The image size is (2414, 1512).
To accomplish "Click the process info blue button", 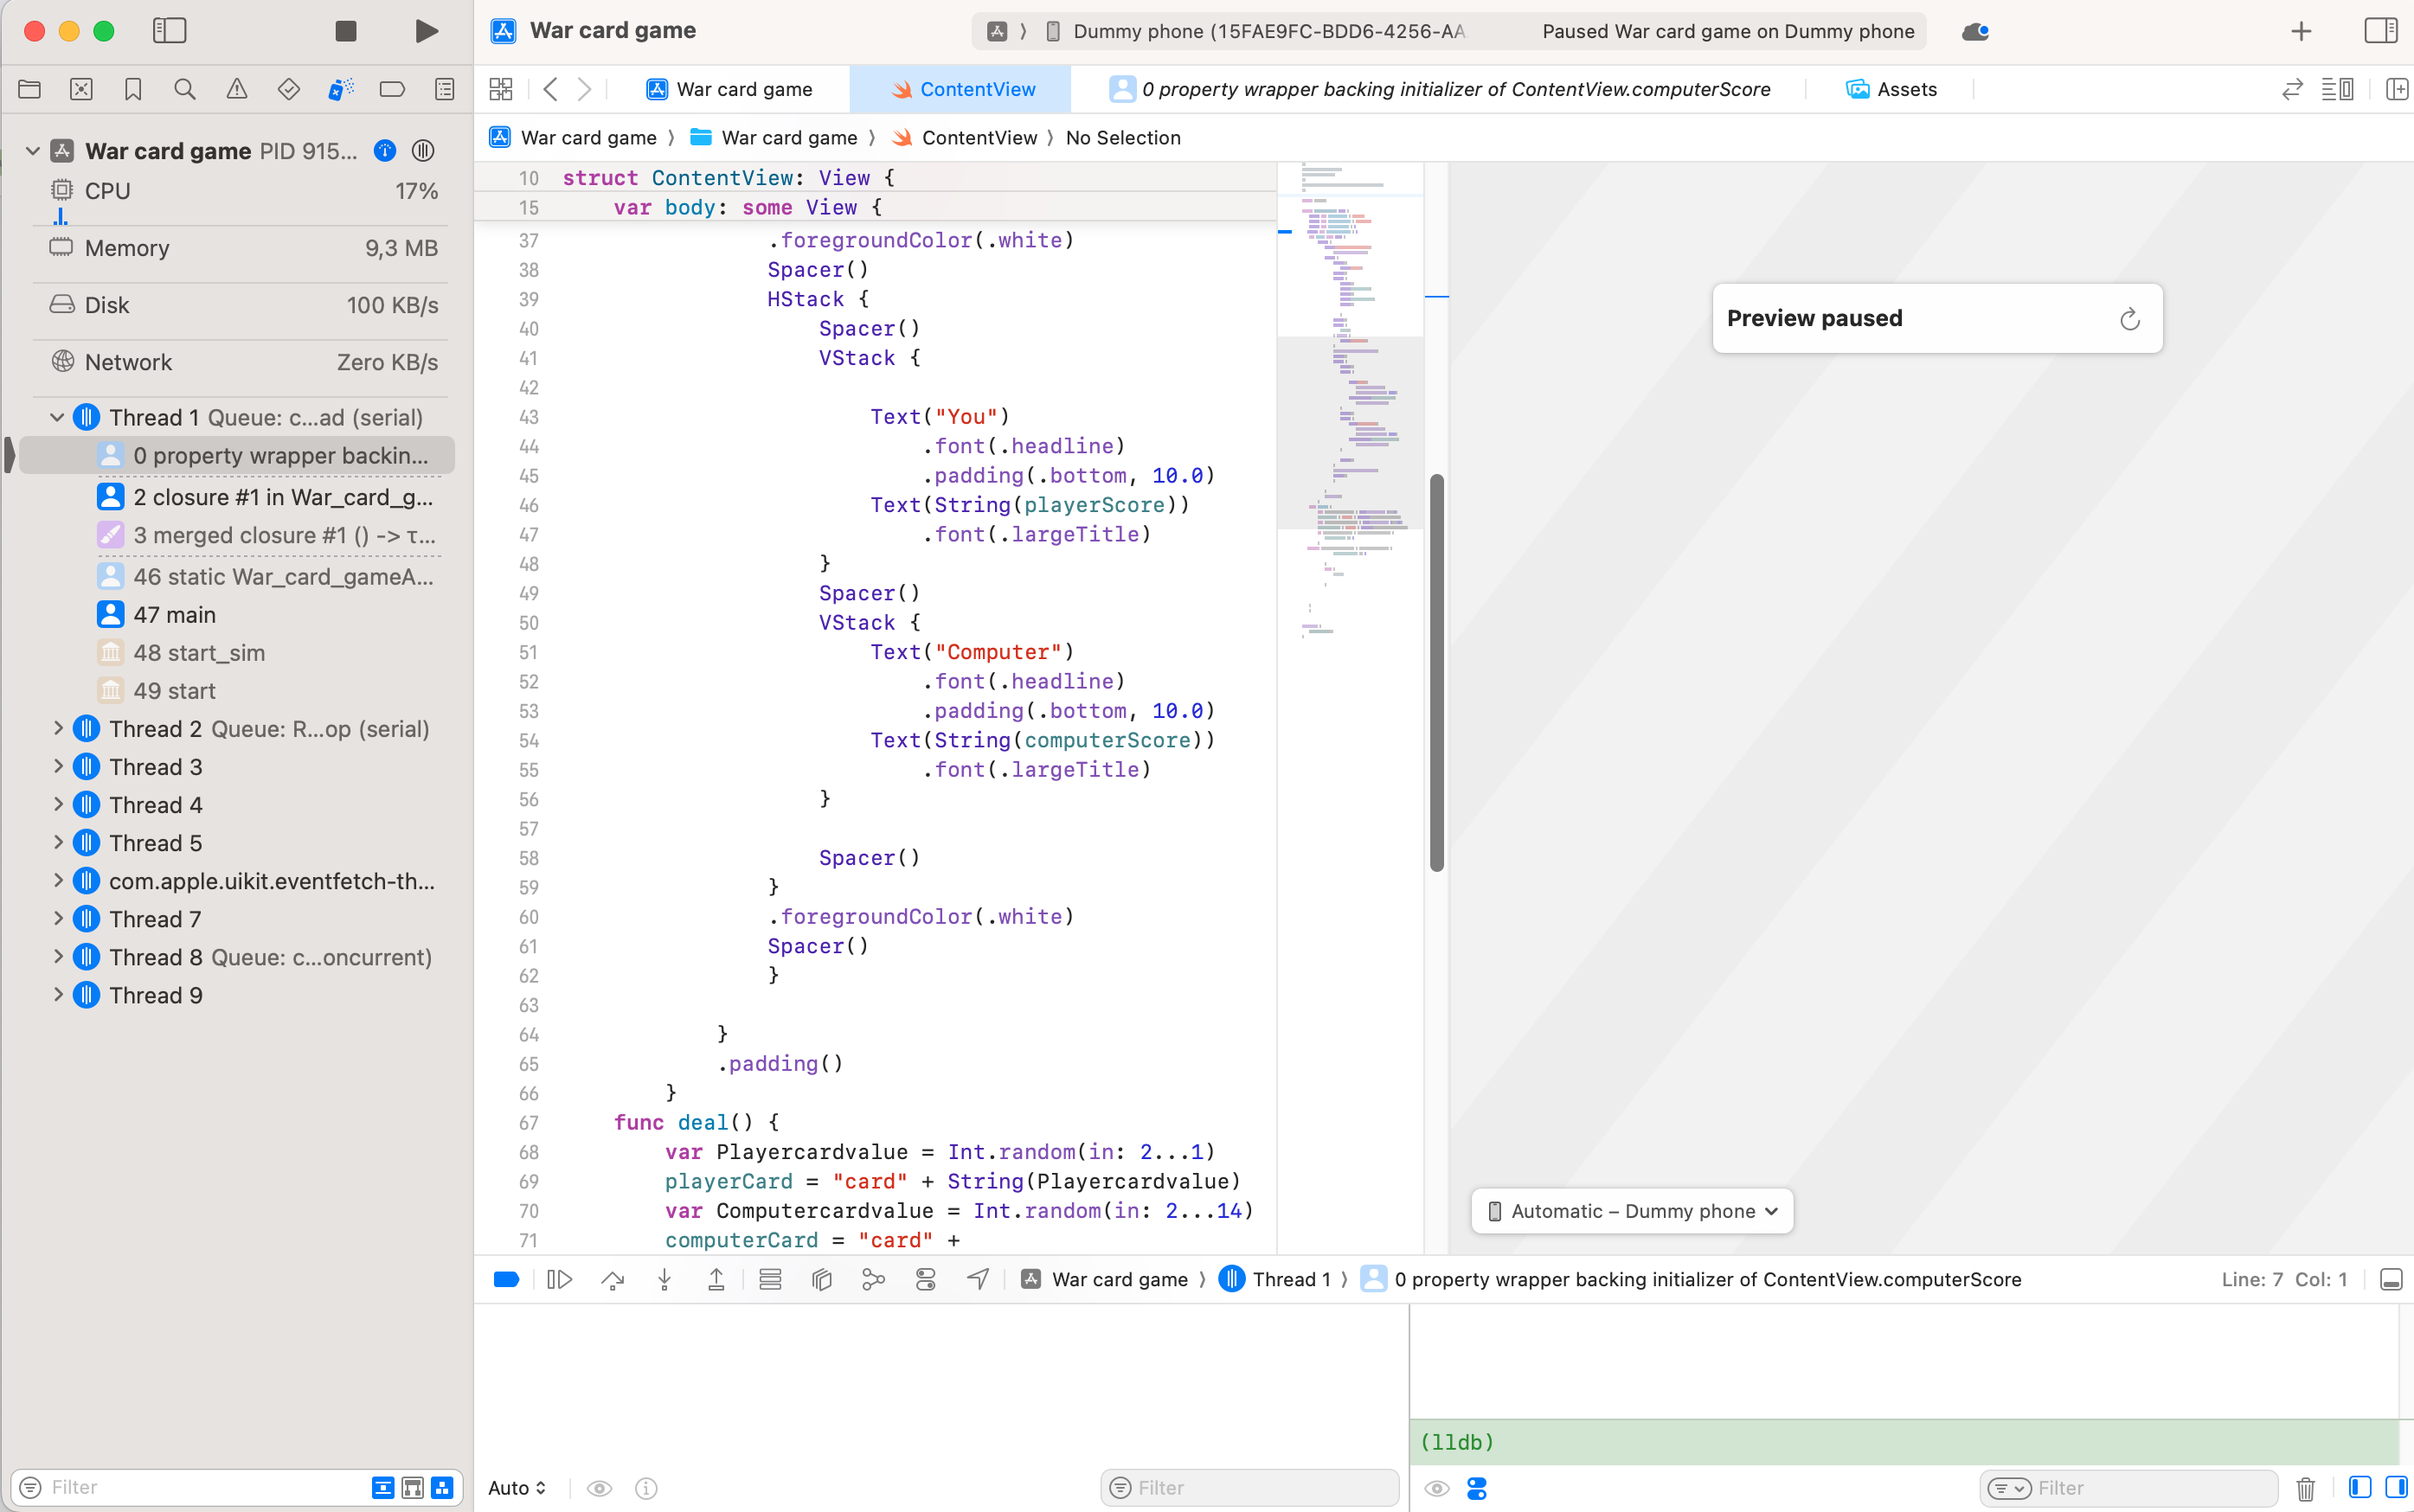I will click(x=385, y=151).
